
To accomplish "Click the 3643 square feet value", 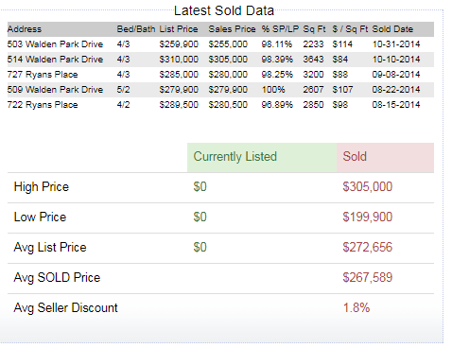I will (x=313, y=60).
